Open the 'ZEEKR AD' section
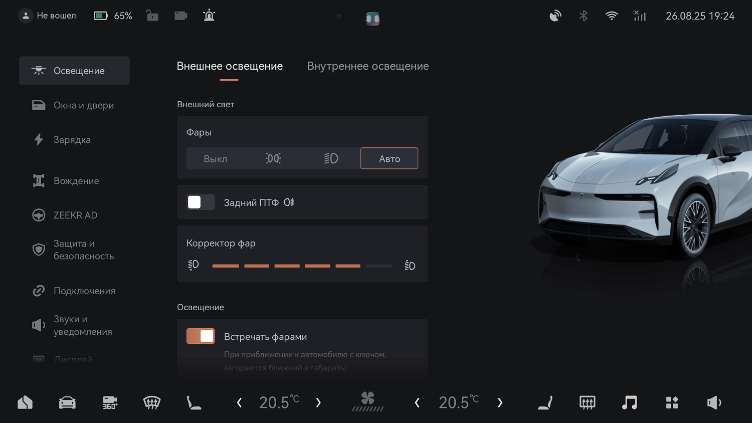Viewport: 752px width, 423px height. coord(74,215)
